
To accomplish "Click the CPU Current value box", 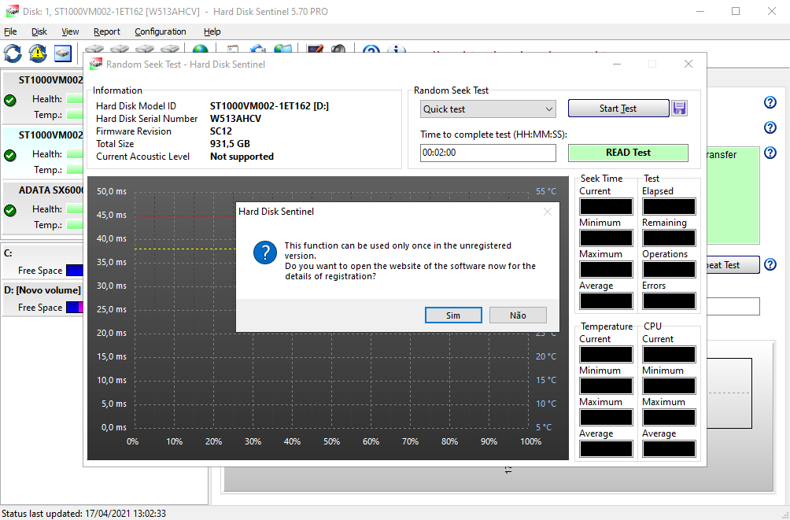I will 669,354.
